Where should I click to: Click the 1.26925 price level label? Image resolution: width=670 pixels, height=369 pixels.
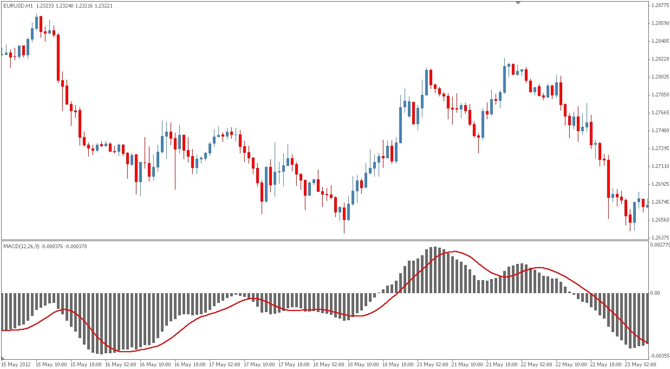(x=660, y=184)
